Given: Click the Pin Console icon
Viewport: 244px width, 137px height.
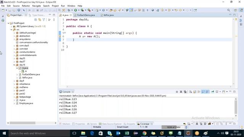Looking at the screenshot, I should point(213,92).
